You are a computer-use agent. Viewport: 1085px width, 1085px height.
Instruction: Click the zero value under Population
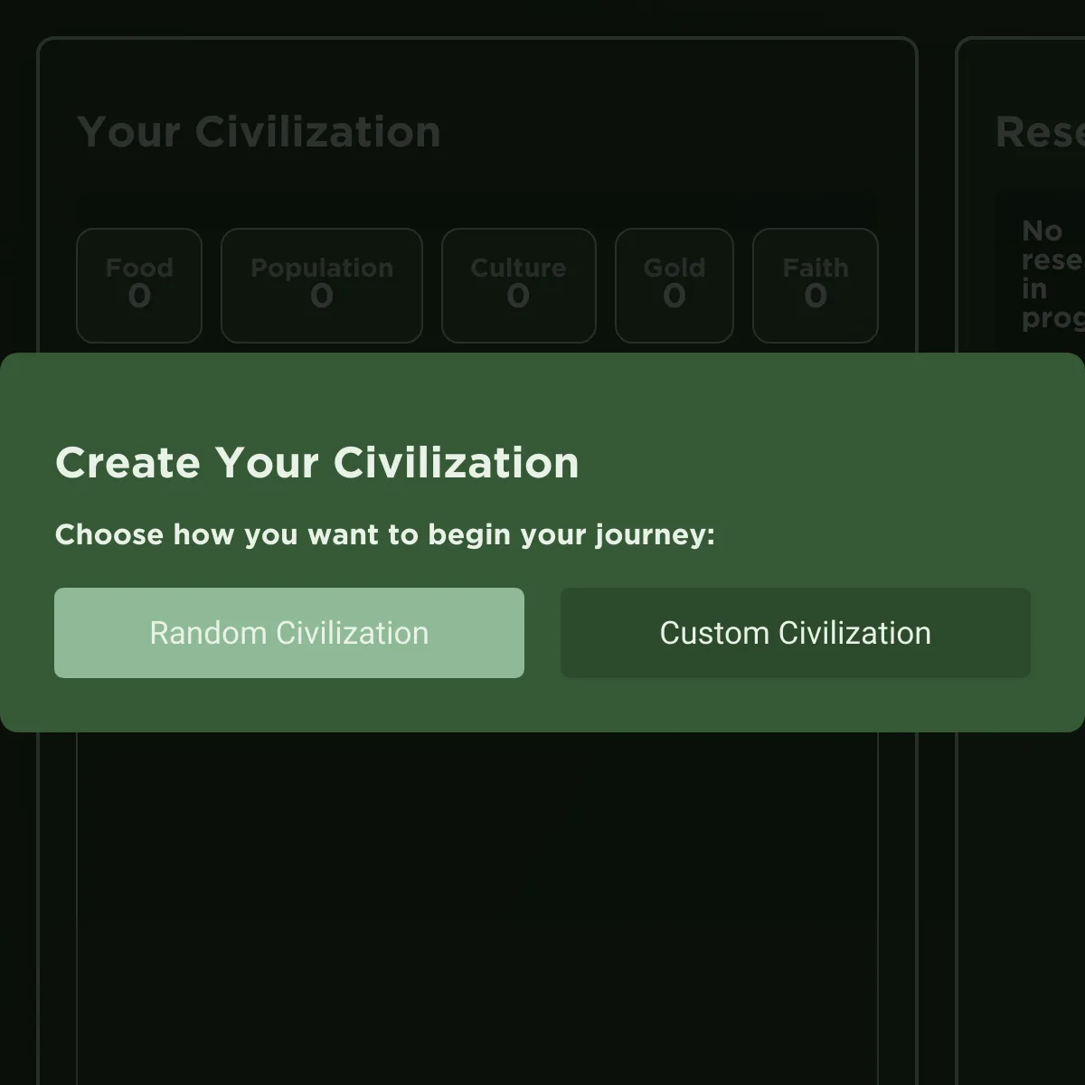tap(322, 297)
